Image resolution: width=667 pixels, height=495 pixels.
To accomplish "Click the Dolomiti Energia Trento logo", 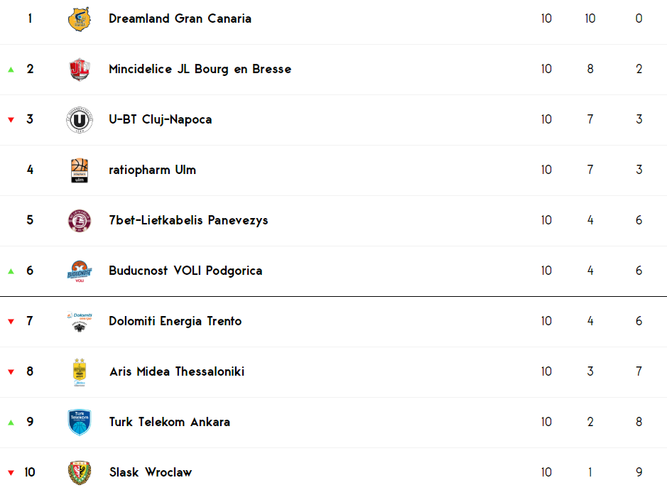I will (80, 322).
